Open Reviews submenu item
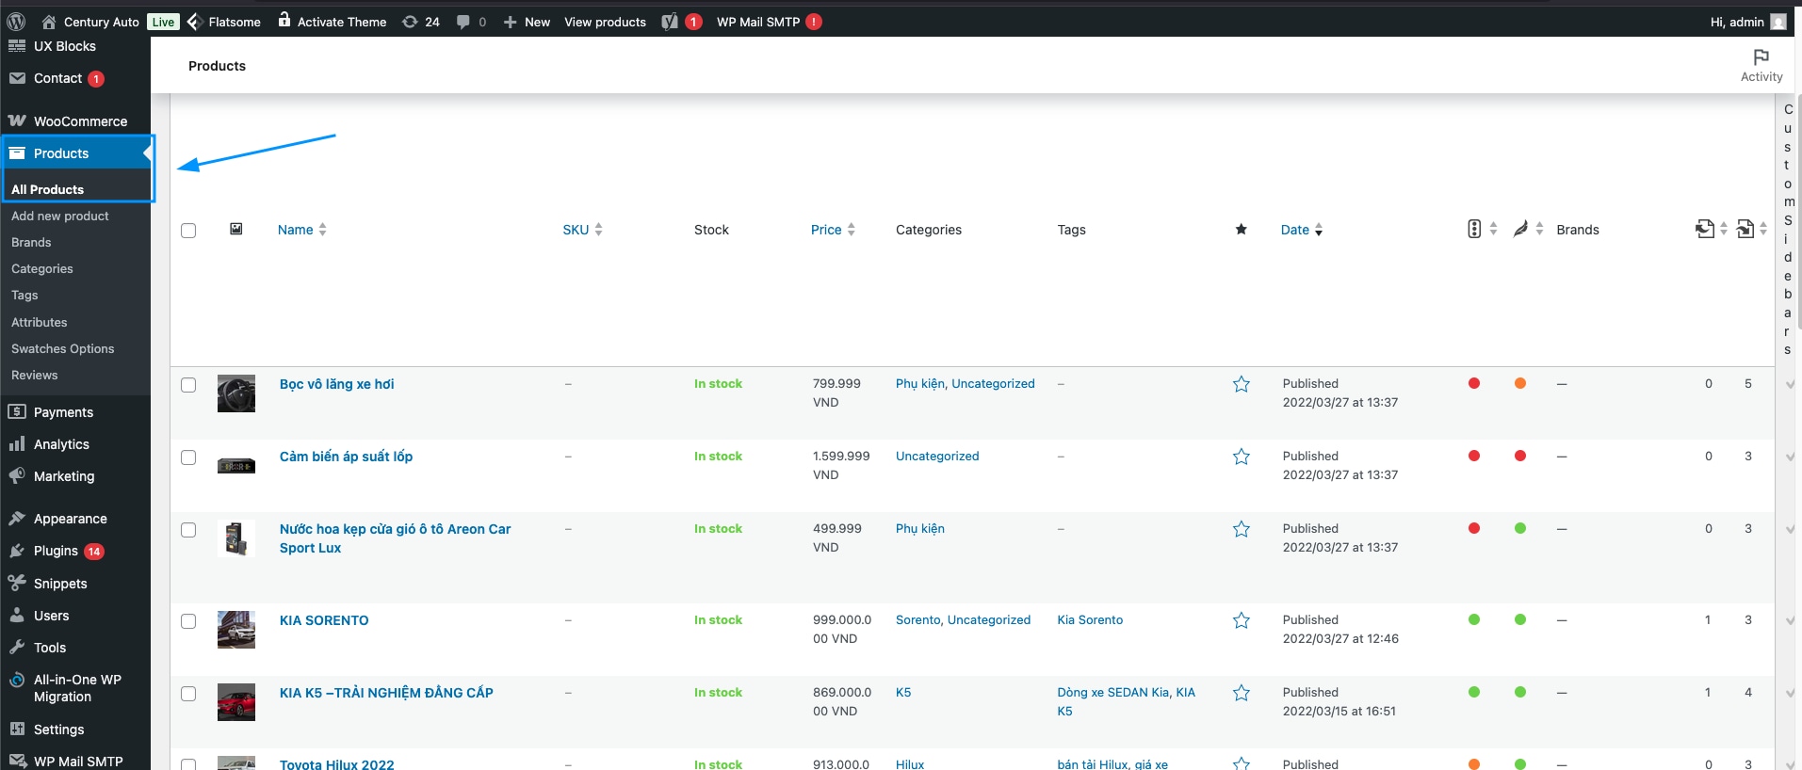This screenshot has width=1802, height=770. point(35,375)
